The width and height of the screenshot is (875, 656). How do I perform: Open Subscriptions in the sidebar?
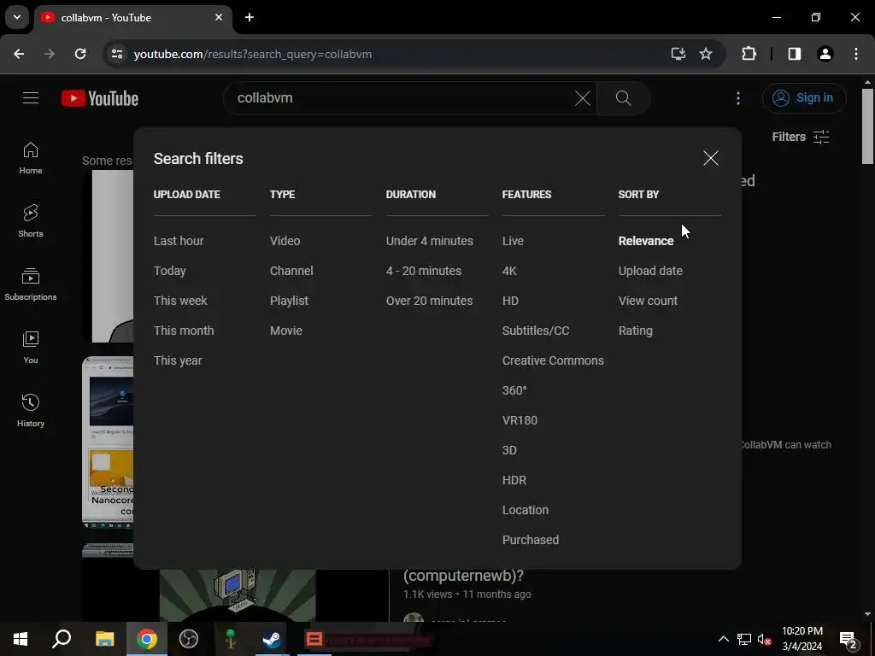31,284
